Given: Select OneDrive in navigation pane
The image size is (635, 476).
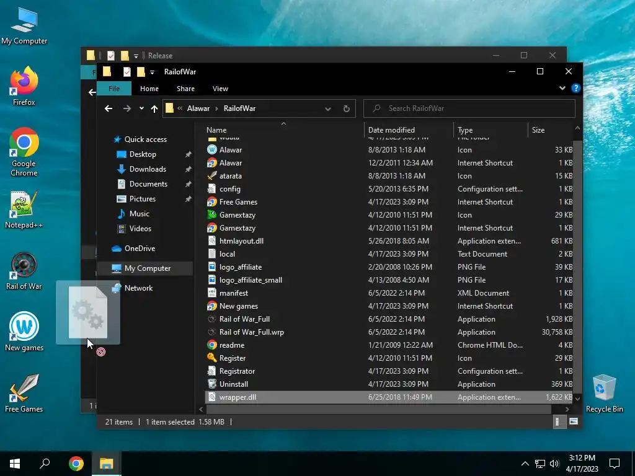Looking at the screenshot, I should 140,249.
